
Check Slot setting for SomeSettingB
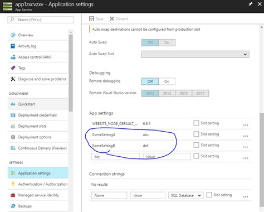196,145
